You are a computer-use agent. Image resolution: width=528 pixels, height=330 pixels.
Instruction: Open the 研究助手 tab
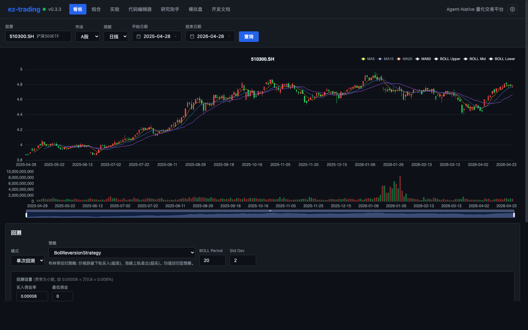170,9
